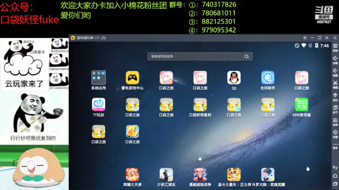339x190 pixels.
Task: Open 按键 key mapping sidebar tool
Action: pyautogui.click(x=335, y=48)
